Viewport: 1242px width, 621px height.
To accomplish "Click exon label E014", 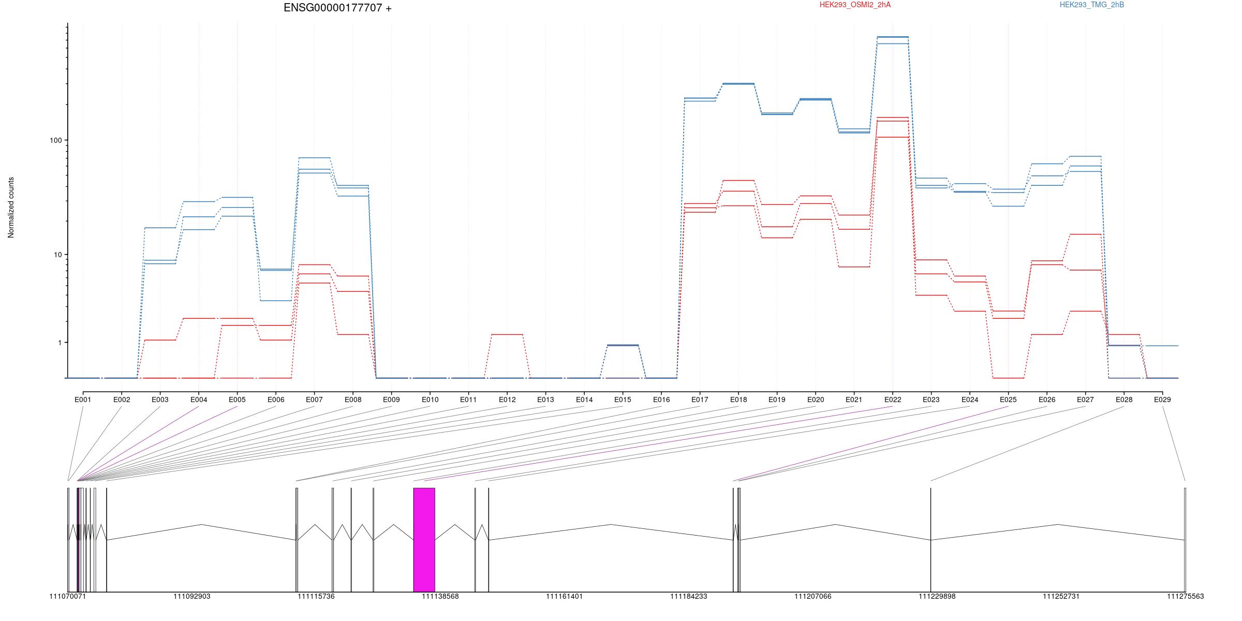I will tap(584, 400).
